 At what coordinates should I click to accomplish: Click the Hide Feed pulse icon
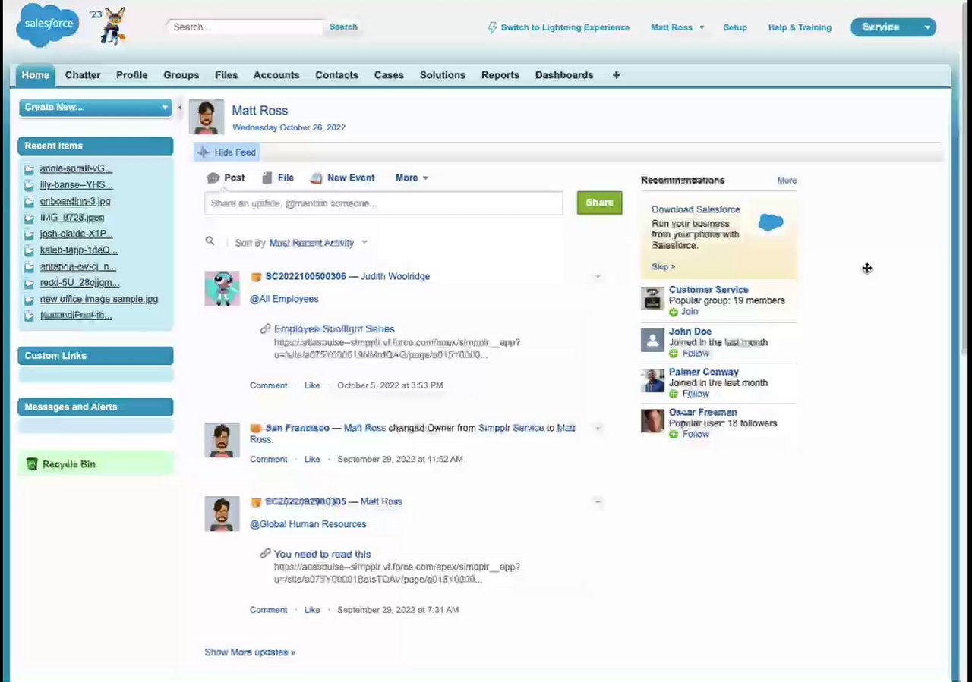(x=203, y=152)
